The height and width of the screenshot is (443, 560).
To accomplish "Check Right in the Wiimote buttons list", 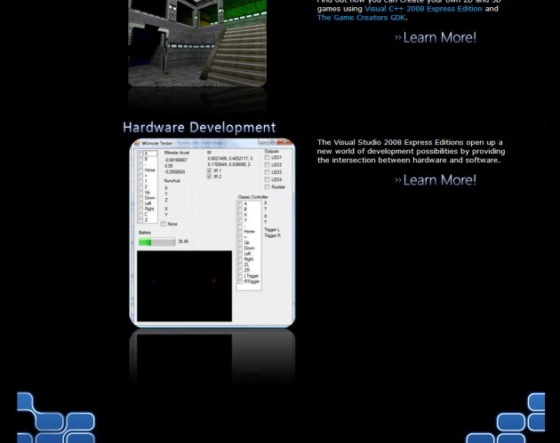I will click(140, 209).
